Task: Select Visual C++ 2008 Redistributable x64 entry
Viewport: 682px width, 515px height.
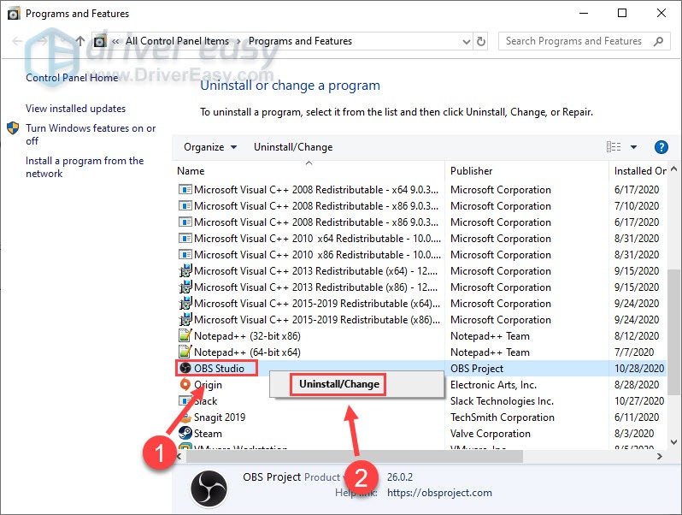Action: pos(316,189)
